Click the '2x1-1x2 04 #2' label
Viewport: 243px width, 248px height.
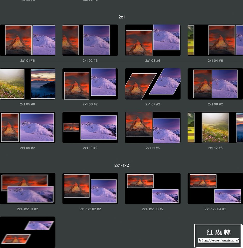click(215, 209)
